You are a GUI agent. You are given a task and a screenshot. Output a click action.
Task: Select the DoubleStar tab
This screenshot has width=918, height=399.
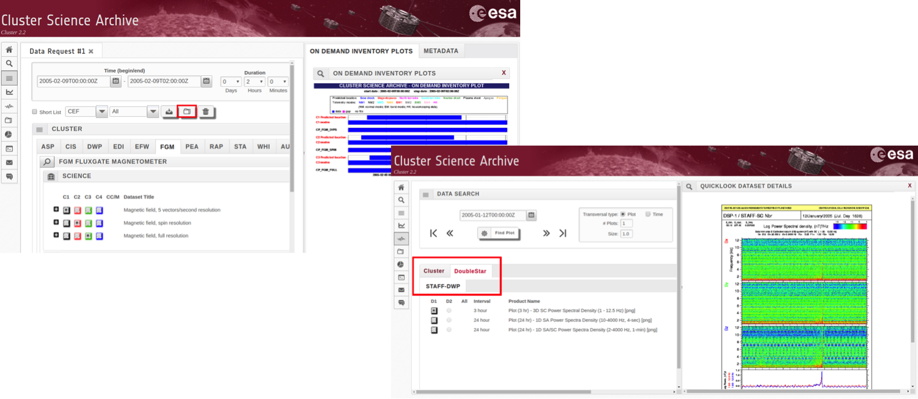click(470, 271)
